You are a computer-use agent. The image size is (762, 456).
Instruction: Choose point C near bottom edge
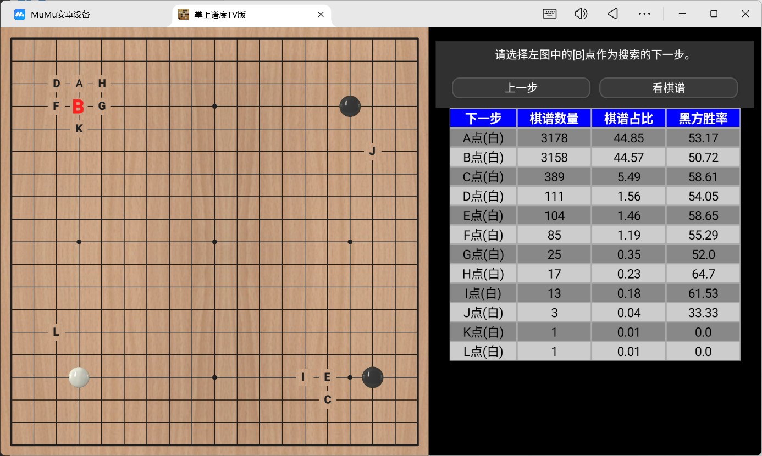(327, 400)
